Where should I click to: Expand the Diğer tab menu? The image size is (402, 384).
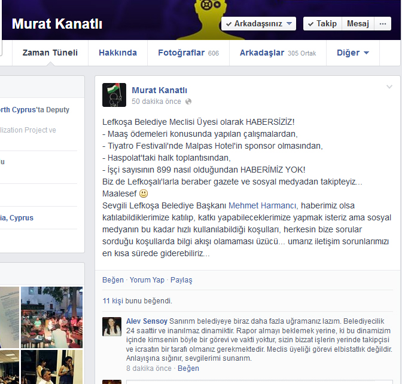pos(353,53)
